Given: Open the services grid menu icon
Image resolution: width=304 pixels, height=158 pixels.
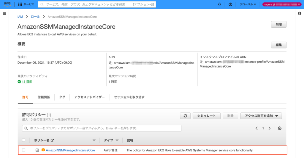Looking at the screenshot, I should tap(20, 4).
